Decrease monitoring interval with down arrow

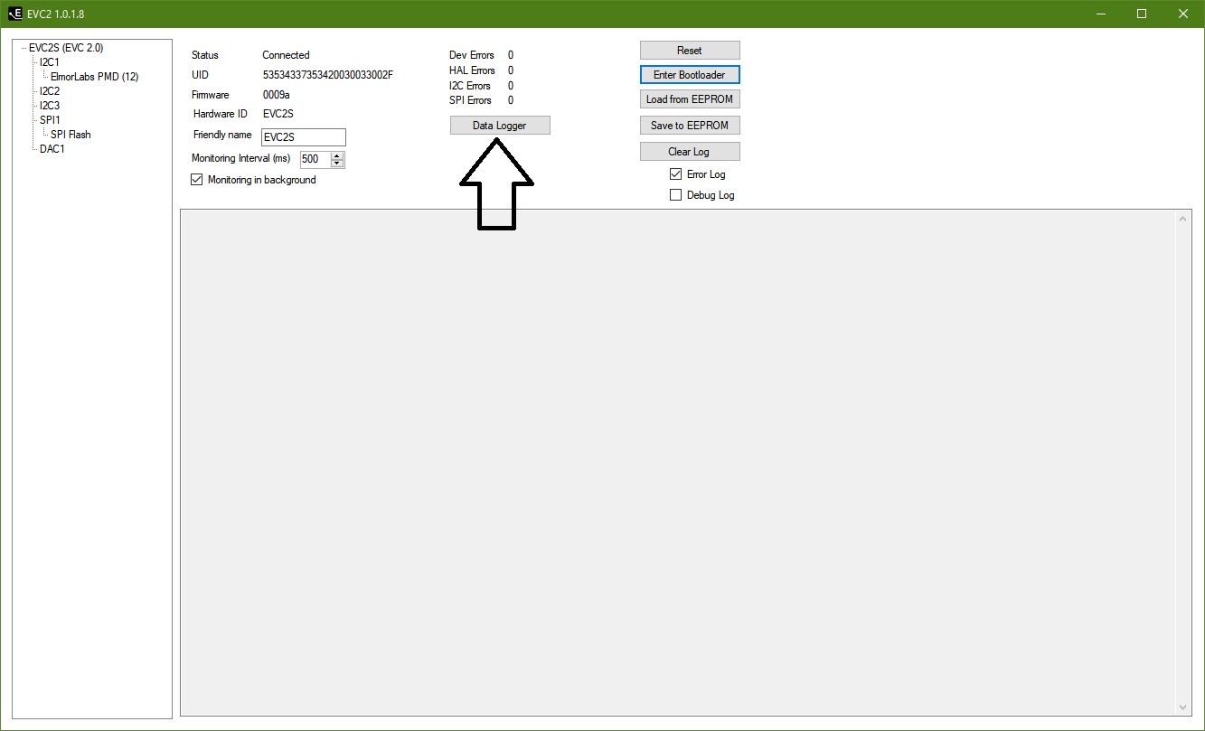pos(337,164)
